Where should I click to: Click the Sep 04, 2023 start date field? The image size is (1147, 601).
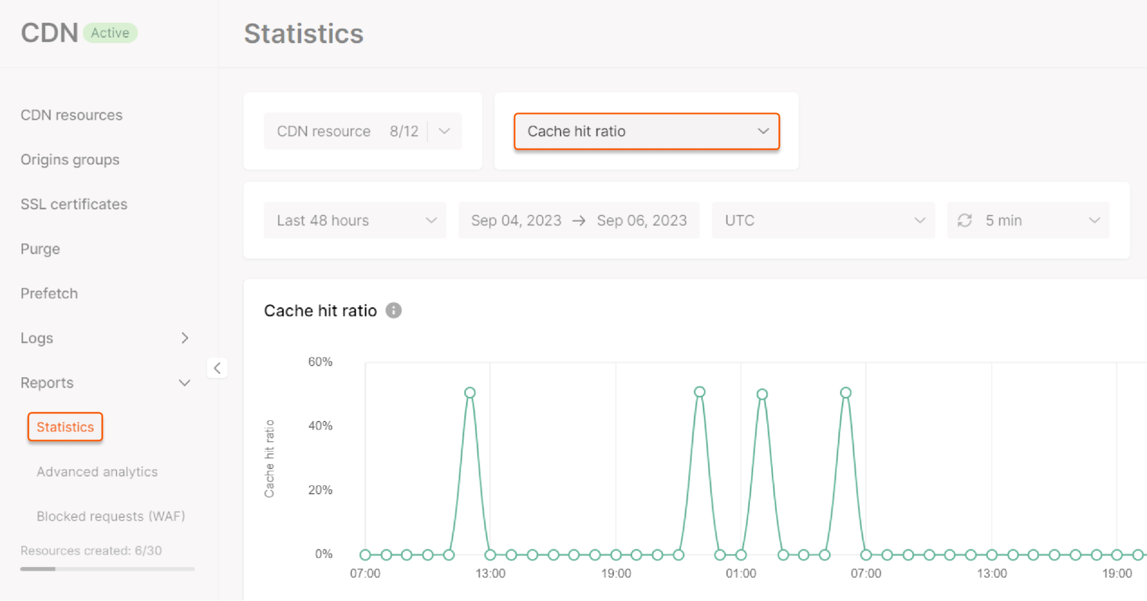click(x=515, y=220)
